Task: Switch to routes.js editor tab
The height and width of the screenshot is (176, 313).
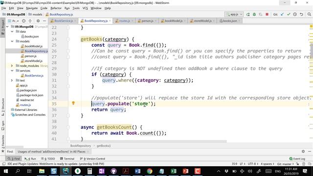Action: pos(124,21)
